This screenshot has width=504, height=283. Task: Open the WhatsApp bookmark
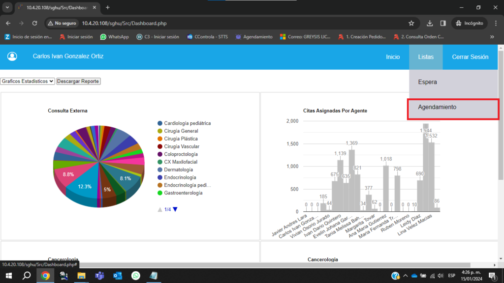[x=114, y=37]
